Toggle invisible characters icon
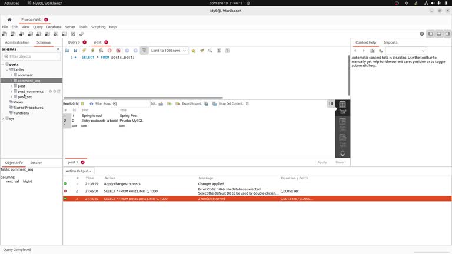 219,51
